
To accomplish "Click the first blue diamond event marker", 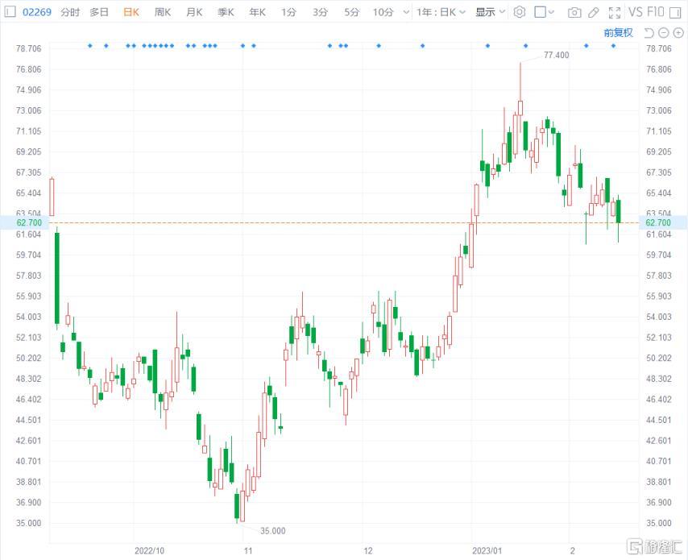I will 90,46.
